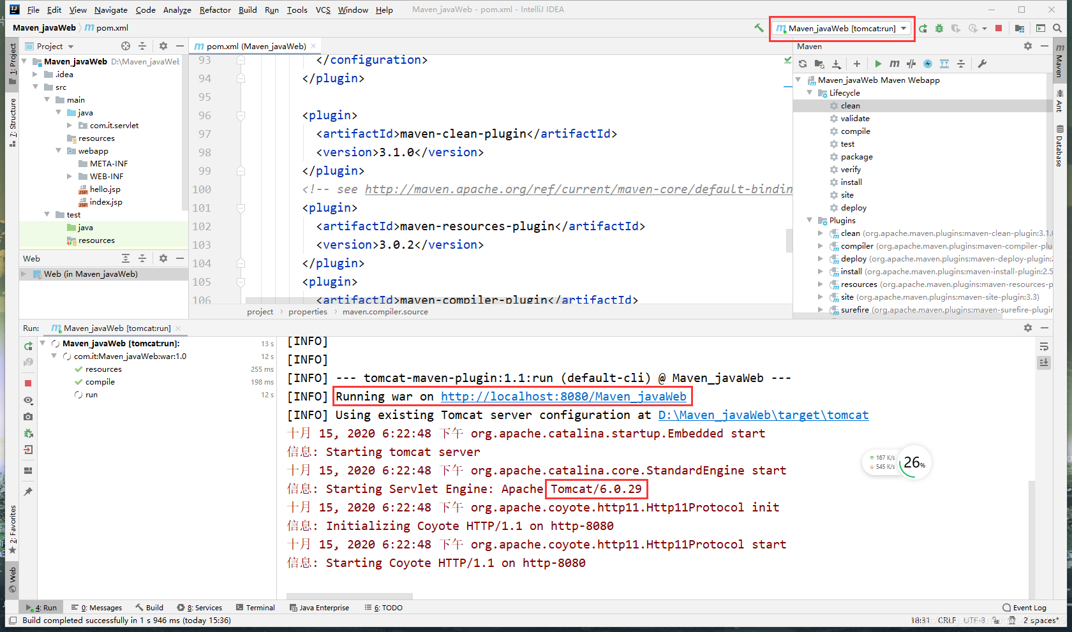Click Maven panel gear options icon
The image size is (1072, 632).
click(x=1027, y=46)
